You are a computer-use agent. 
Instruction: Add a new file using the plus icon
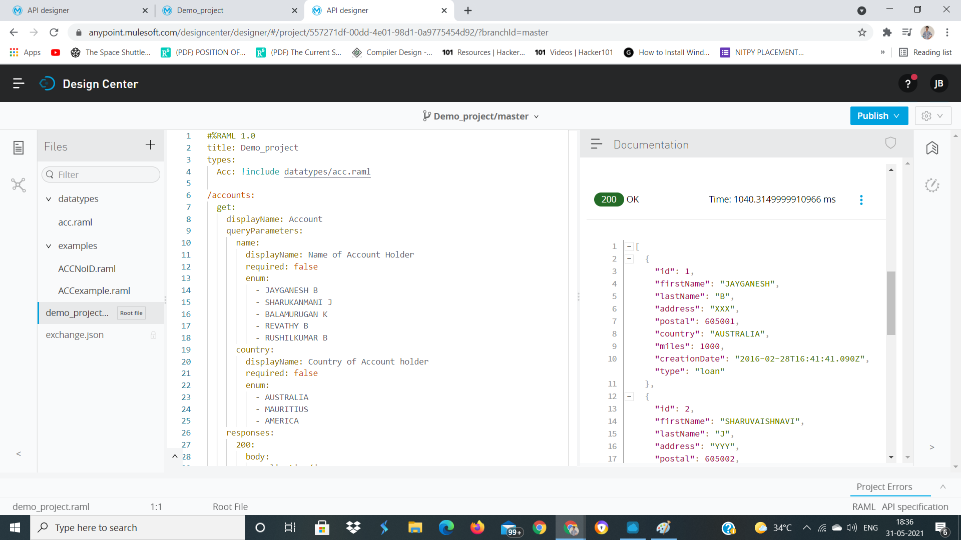150,145
